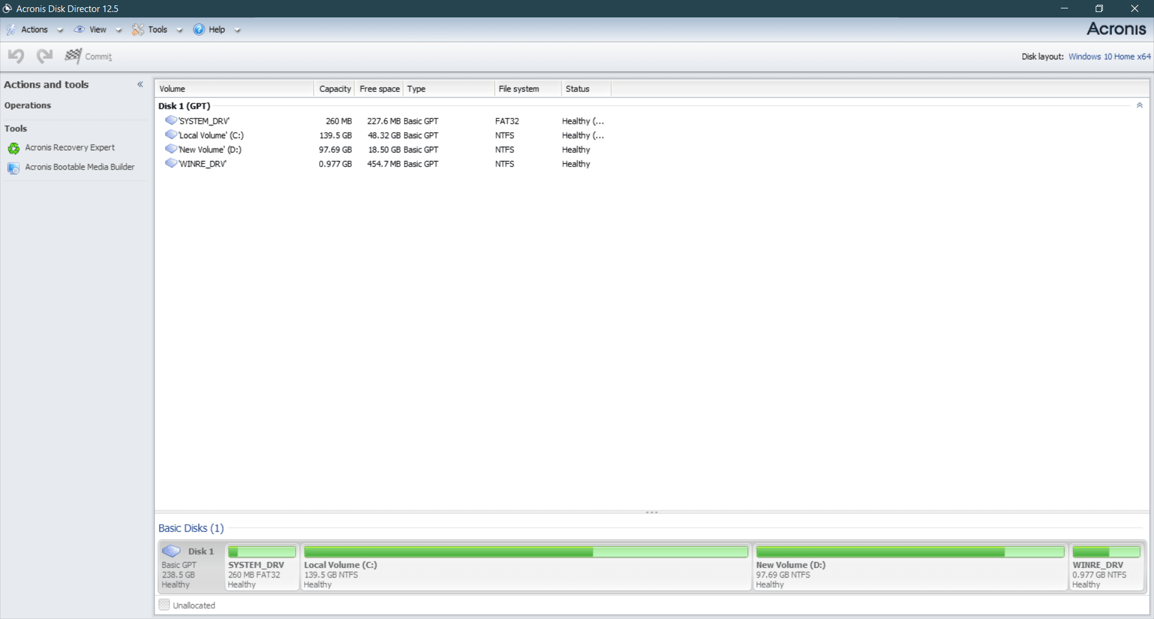Select WINRE_DRV usage bar in disk map
The width and height of the screenshot is (1154, 619).
(x=1107, y=552)
